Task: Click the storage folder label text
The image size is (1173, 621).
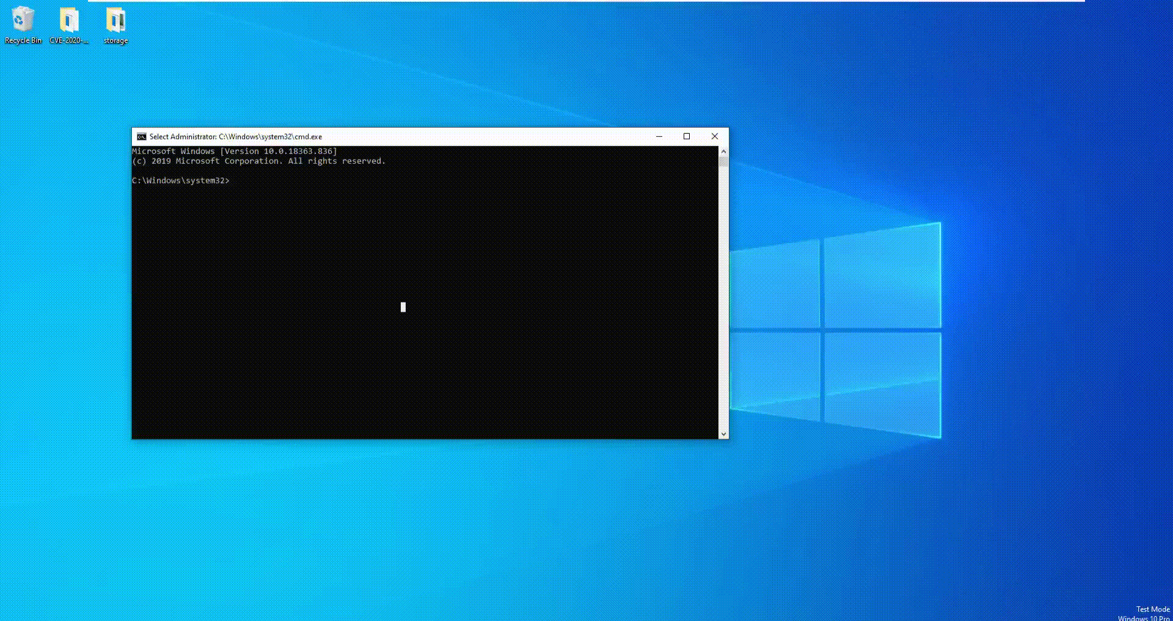Action: pos(115,40)
